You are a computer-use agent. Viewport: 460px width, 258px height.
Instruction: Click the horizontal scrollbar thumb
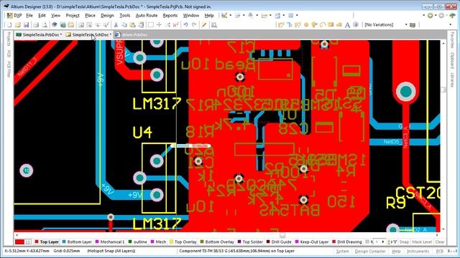[282, 235]
